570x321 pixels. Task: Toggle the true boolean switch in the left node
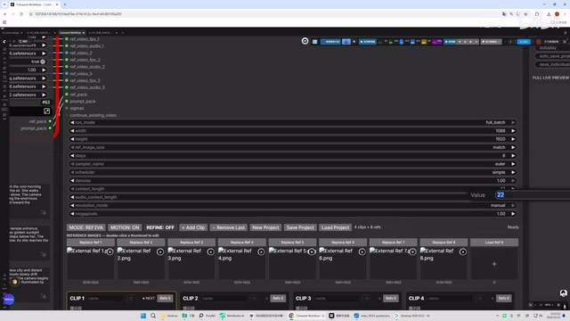[x=43, y=62]
